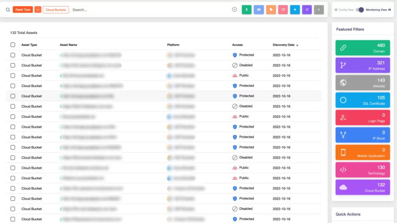Click the Config View gear label
This screenshot has width=397, height=223.
(344, 10)
